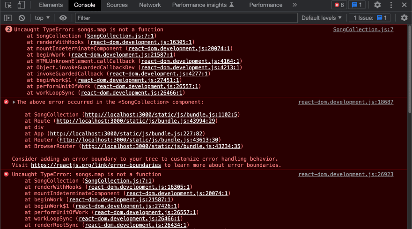This screenshot has width=412, height=229.
Task: Open the Performance insights tab
Action: click(x=203, y=5)
